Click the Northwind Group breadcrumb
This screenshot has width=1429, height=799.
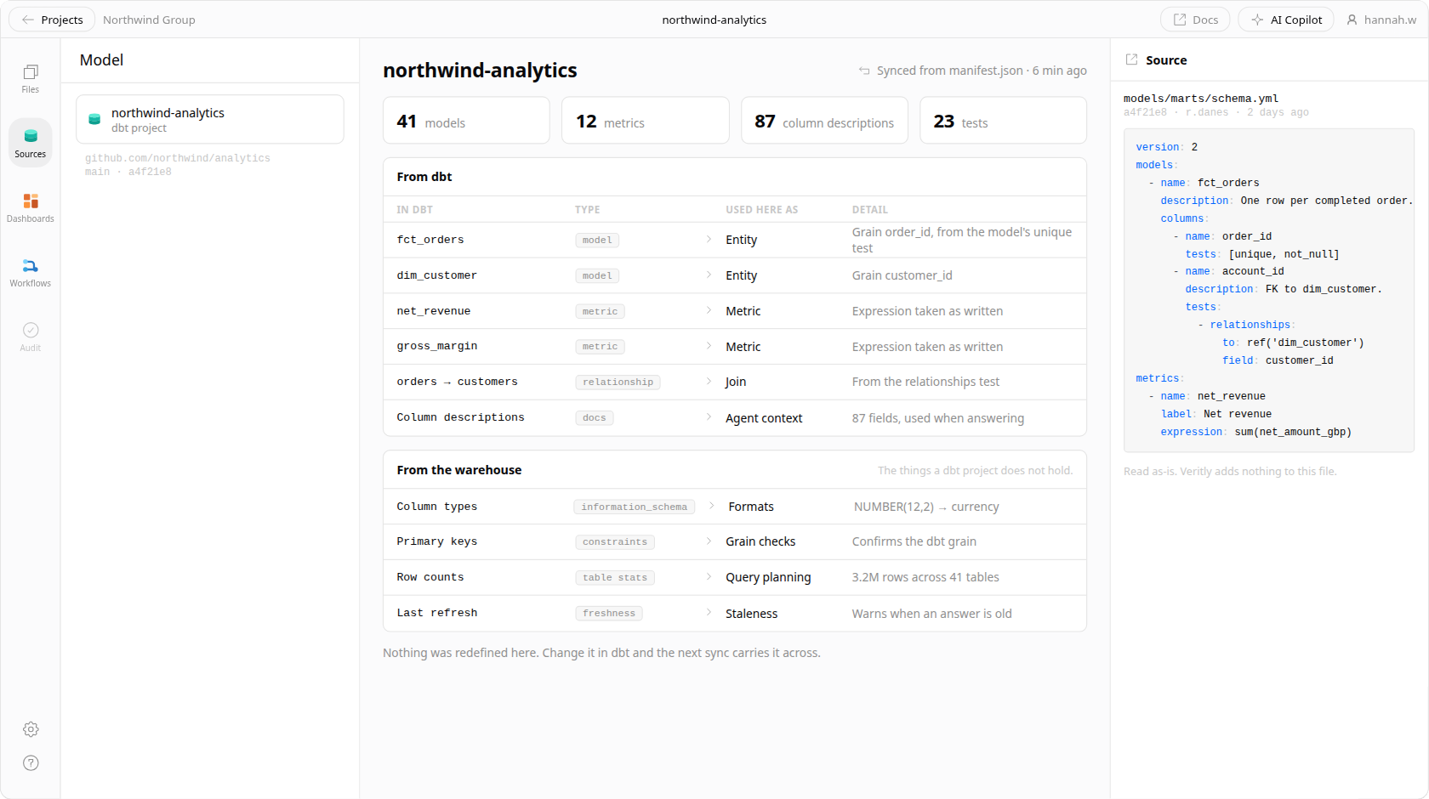(x=149, y=20)
